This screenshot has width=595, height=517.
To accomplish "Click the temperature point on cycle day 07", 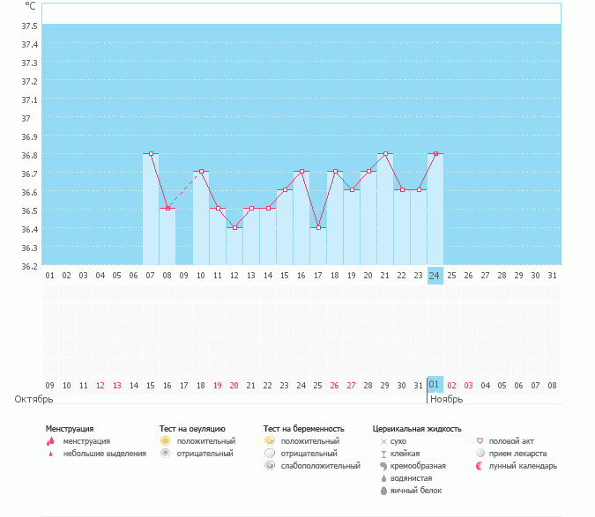I will [151, 154].
